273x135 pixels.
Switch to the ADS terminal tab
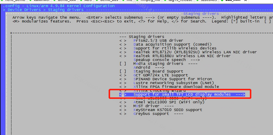coord(88,1)
